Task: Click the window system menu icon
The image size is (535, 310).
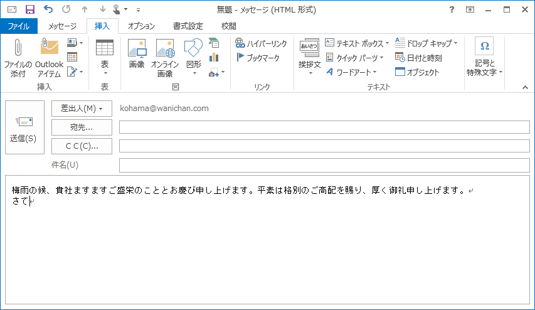Action: pyautogui.click(x=12, y=9)
